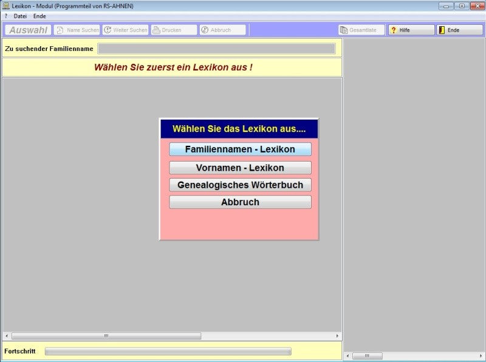Click the right panel's scroll-left arrow
The image size is (486, 362).
click(347, 355)
